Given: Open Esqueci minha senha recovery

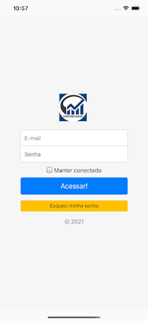Looking at the screenshot, I should (x=74, y=206).
